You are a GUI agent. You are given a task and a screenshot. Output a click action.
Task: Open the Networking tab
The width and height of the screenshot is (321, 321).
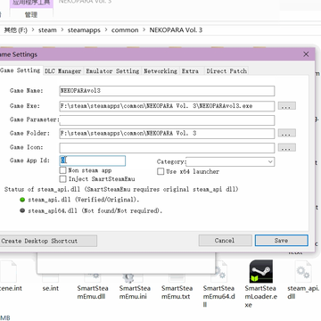160,71
